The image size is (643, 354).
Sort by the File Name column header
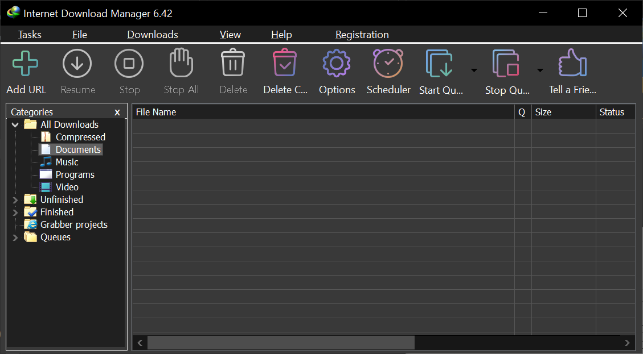click(322, 112)
